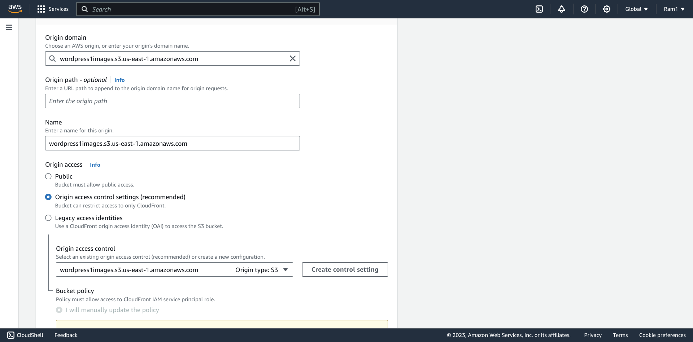Open the Ram1 account menu
The image size is (693, 342).
(674, 9)
